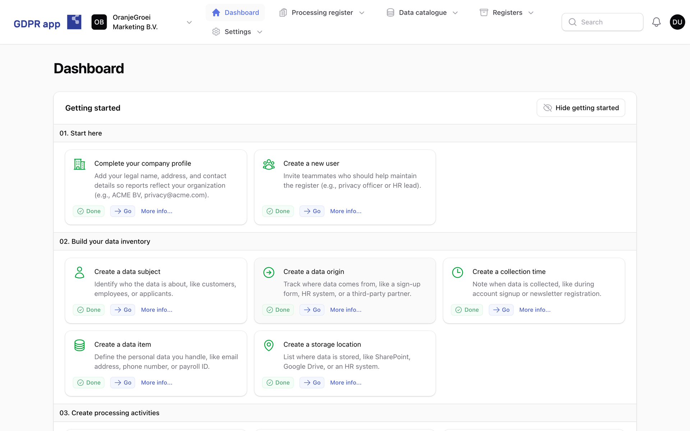The image size is (690, 431).
Task: Click the Settings gear icon
Action: (216, 32)
